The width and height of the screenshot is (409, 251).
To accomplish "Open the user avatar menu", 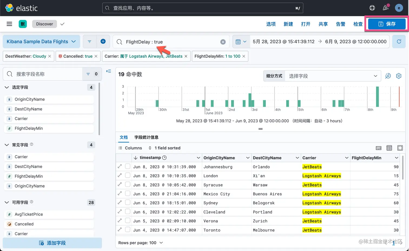I will 399,8.
